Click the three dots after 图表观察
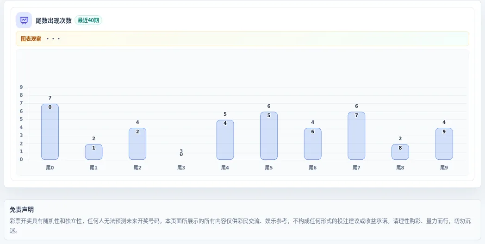 (53, 39)
